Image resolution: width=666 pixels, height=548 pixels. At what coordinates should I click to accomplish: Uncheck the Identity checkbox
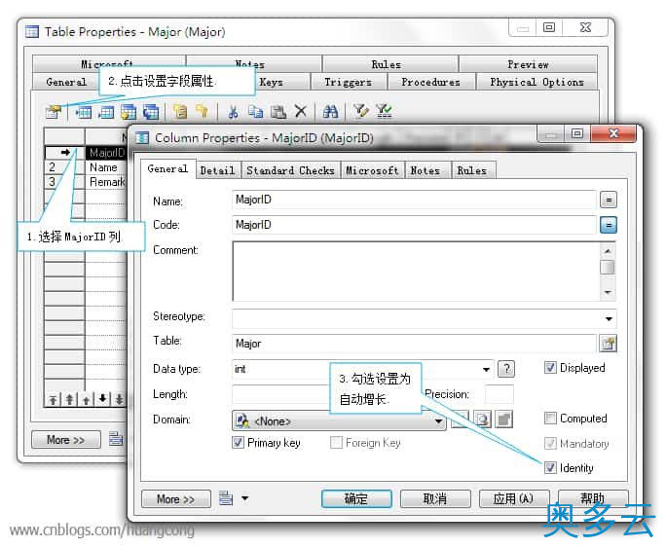pos(550,468)
